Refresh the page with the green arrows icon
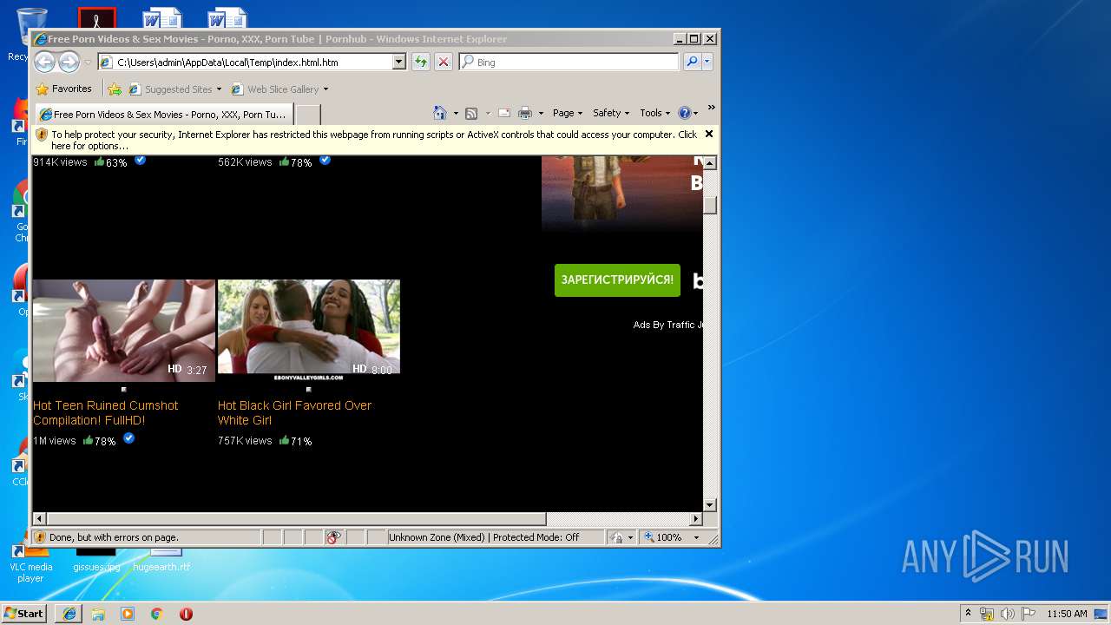Viewport: 1111px width, 625px height. coord(421,62)
